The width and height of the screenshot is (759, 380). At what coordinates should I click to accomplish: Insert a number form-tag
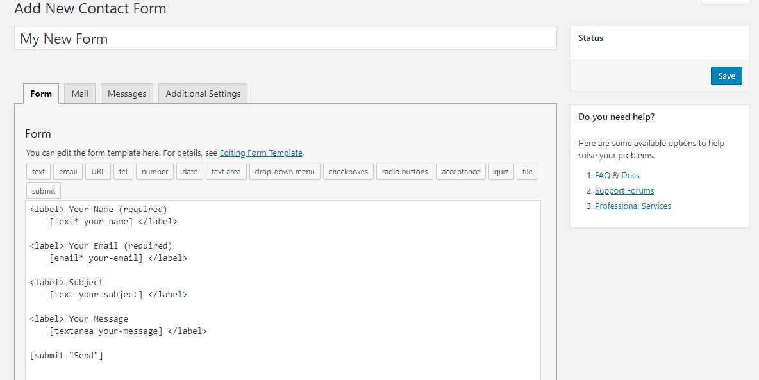(x=154, y=171)
